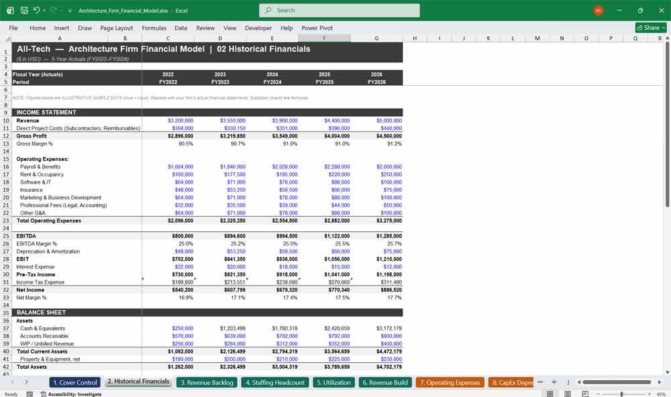Click the zoom out minus button
This screenshot has height=397, width=671.
click(599, 394)
